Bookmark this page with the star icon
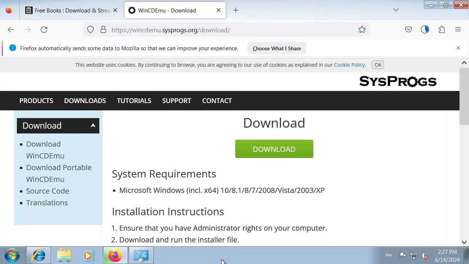The width and height of the screenshot is (469, 264). click(362, 30)
